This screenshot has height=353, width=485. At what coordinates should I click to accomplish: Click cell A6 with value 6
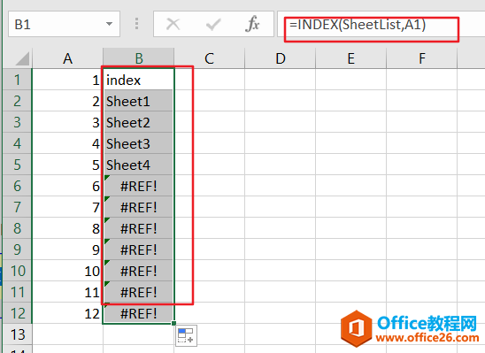pyautogui.click(x=67, y=186)
